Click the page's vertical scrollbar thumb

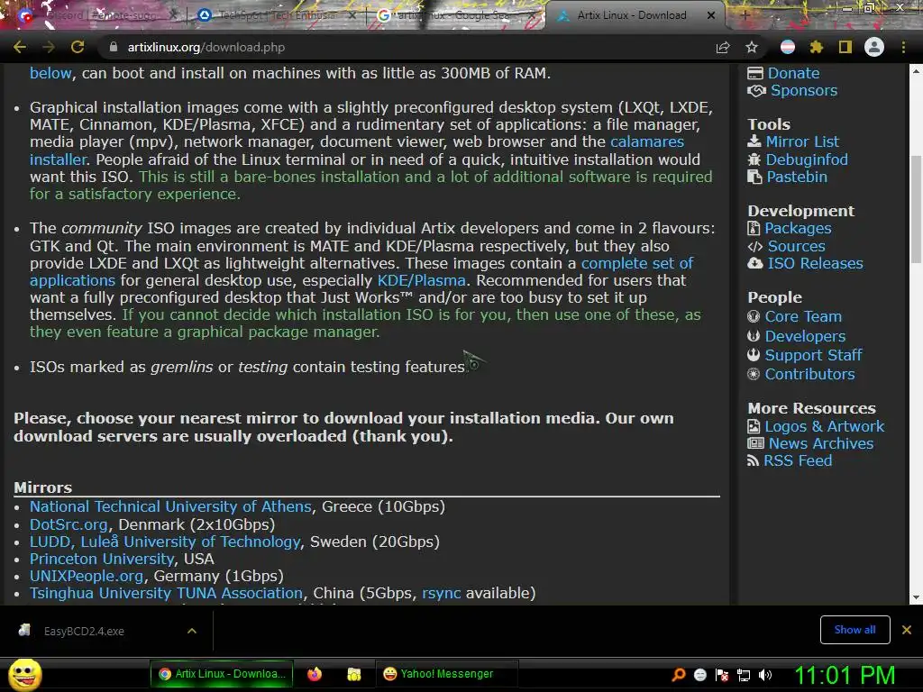[x=916, y=209]
